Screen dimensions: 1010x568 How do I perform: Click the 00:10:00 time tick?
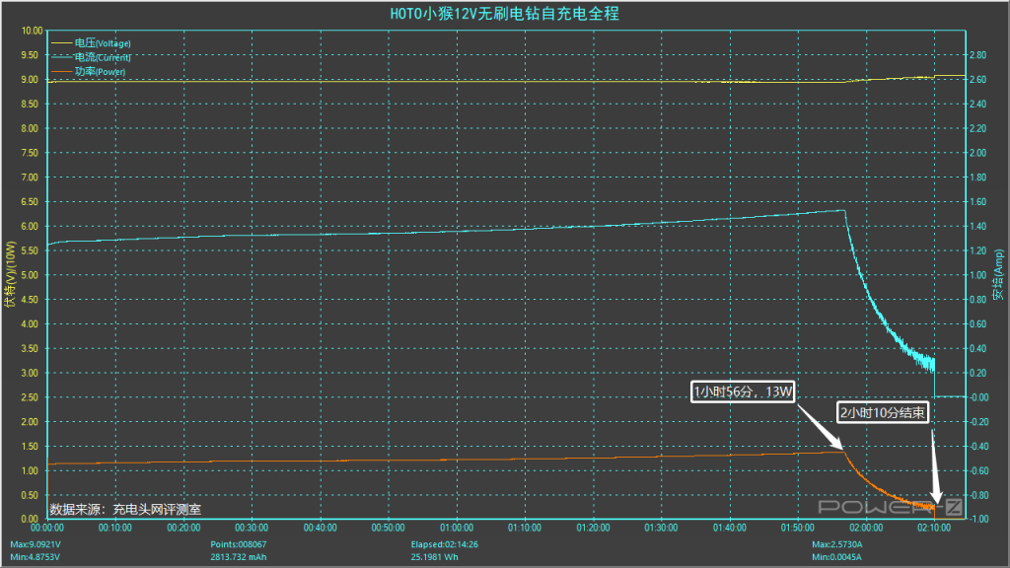(115, 529)
